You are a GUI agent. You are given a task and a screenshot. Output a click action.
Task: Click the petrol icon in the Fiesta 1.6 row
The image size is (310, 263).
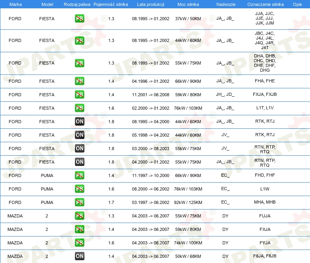tap(79, 108)
